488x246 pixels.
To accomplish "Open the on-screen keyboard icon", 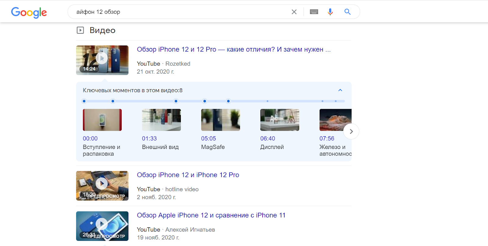I will point(314,12).
